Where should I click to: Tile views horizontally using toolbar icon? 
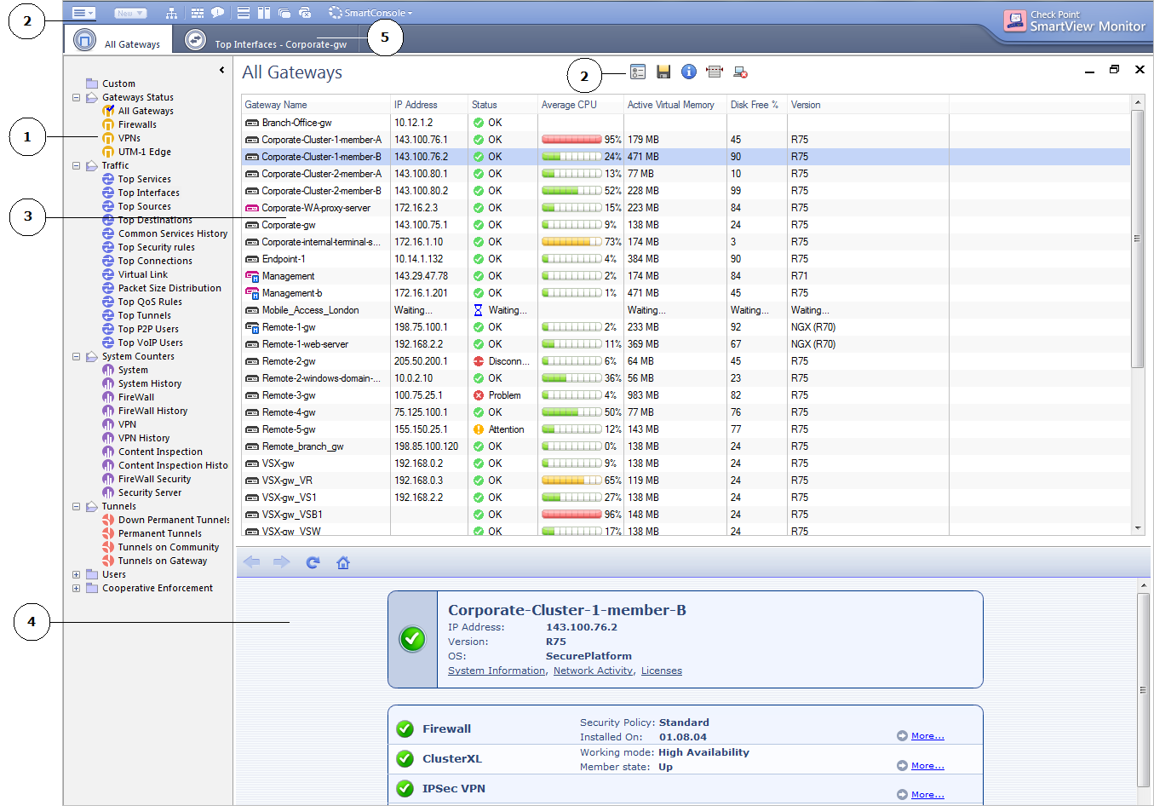click(244, 13)
